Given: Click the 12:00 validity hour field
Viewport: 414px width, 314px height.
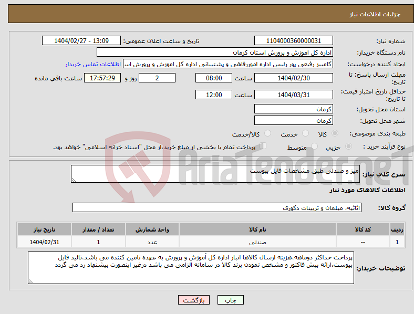Looking at the screenshot, I should click(x=214, y=95).
